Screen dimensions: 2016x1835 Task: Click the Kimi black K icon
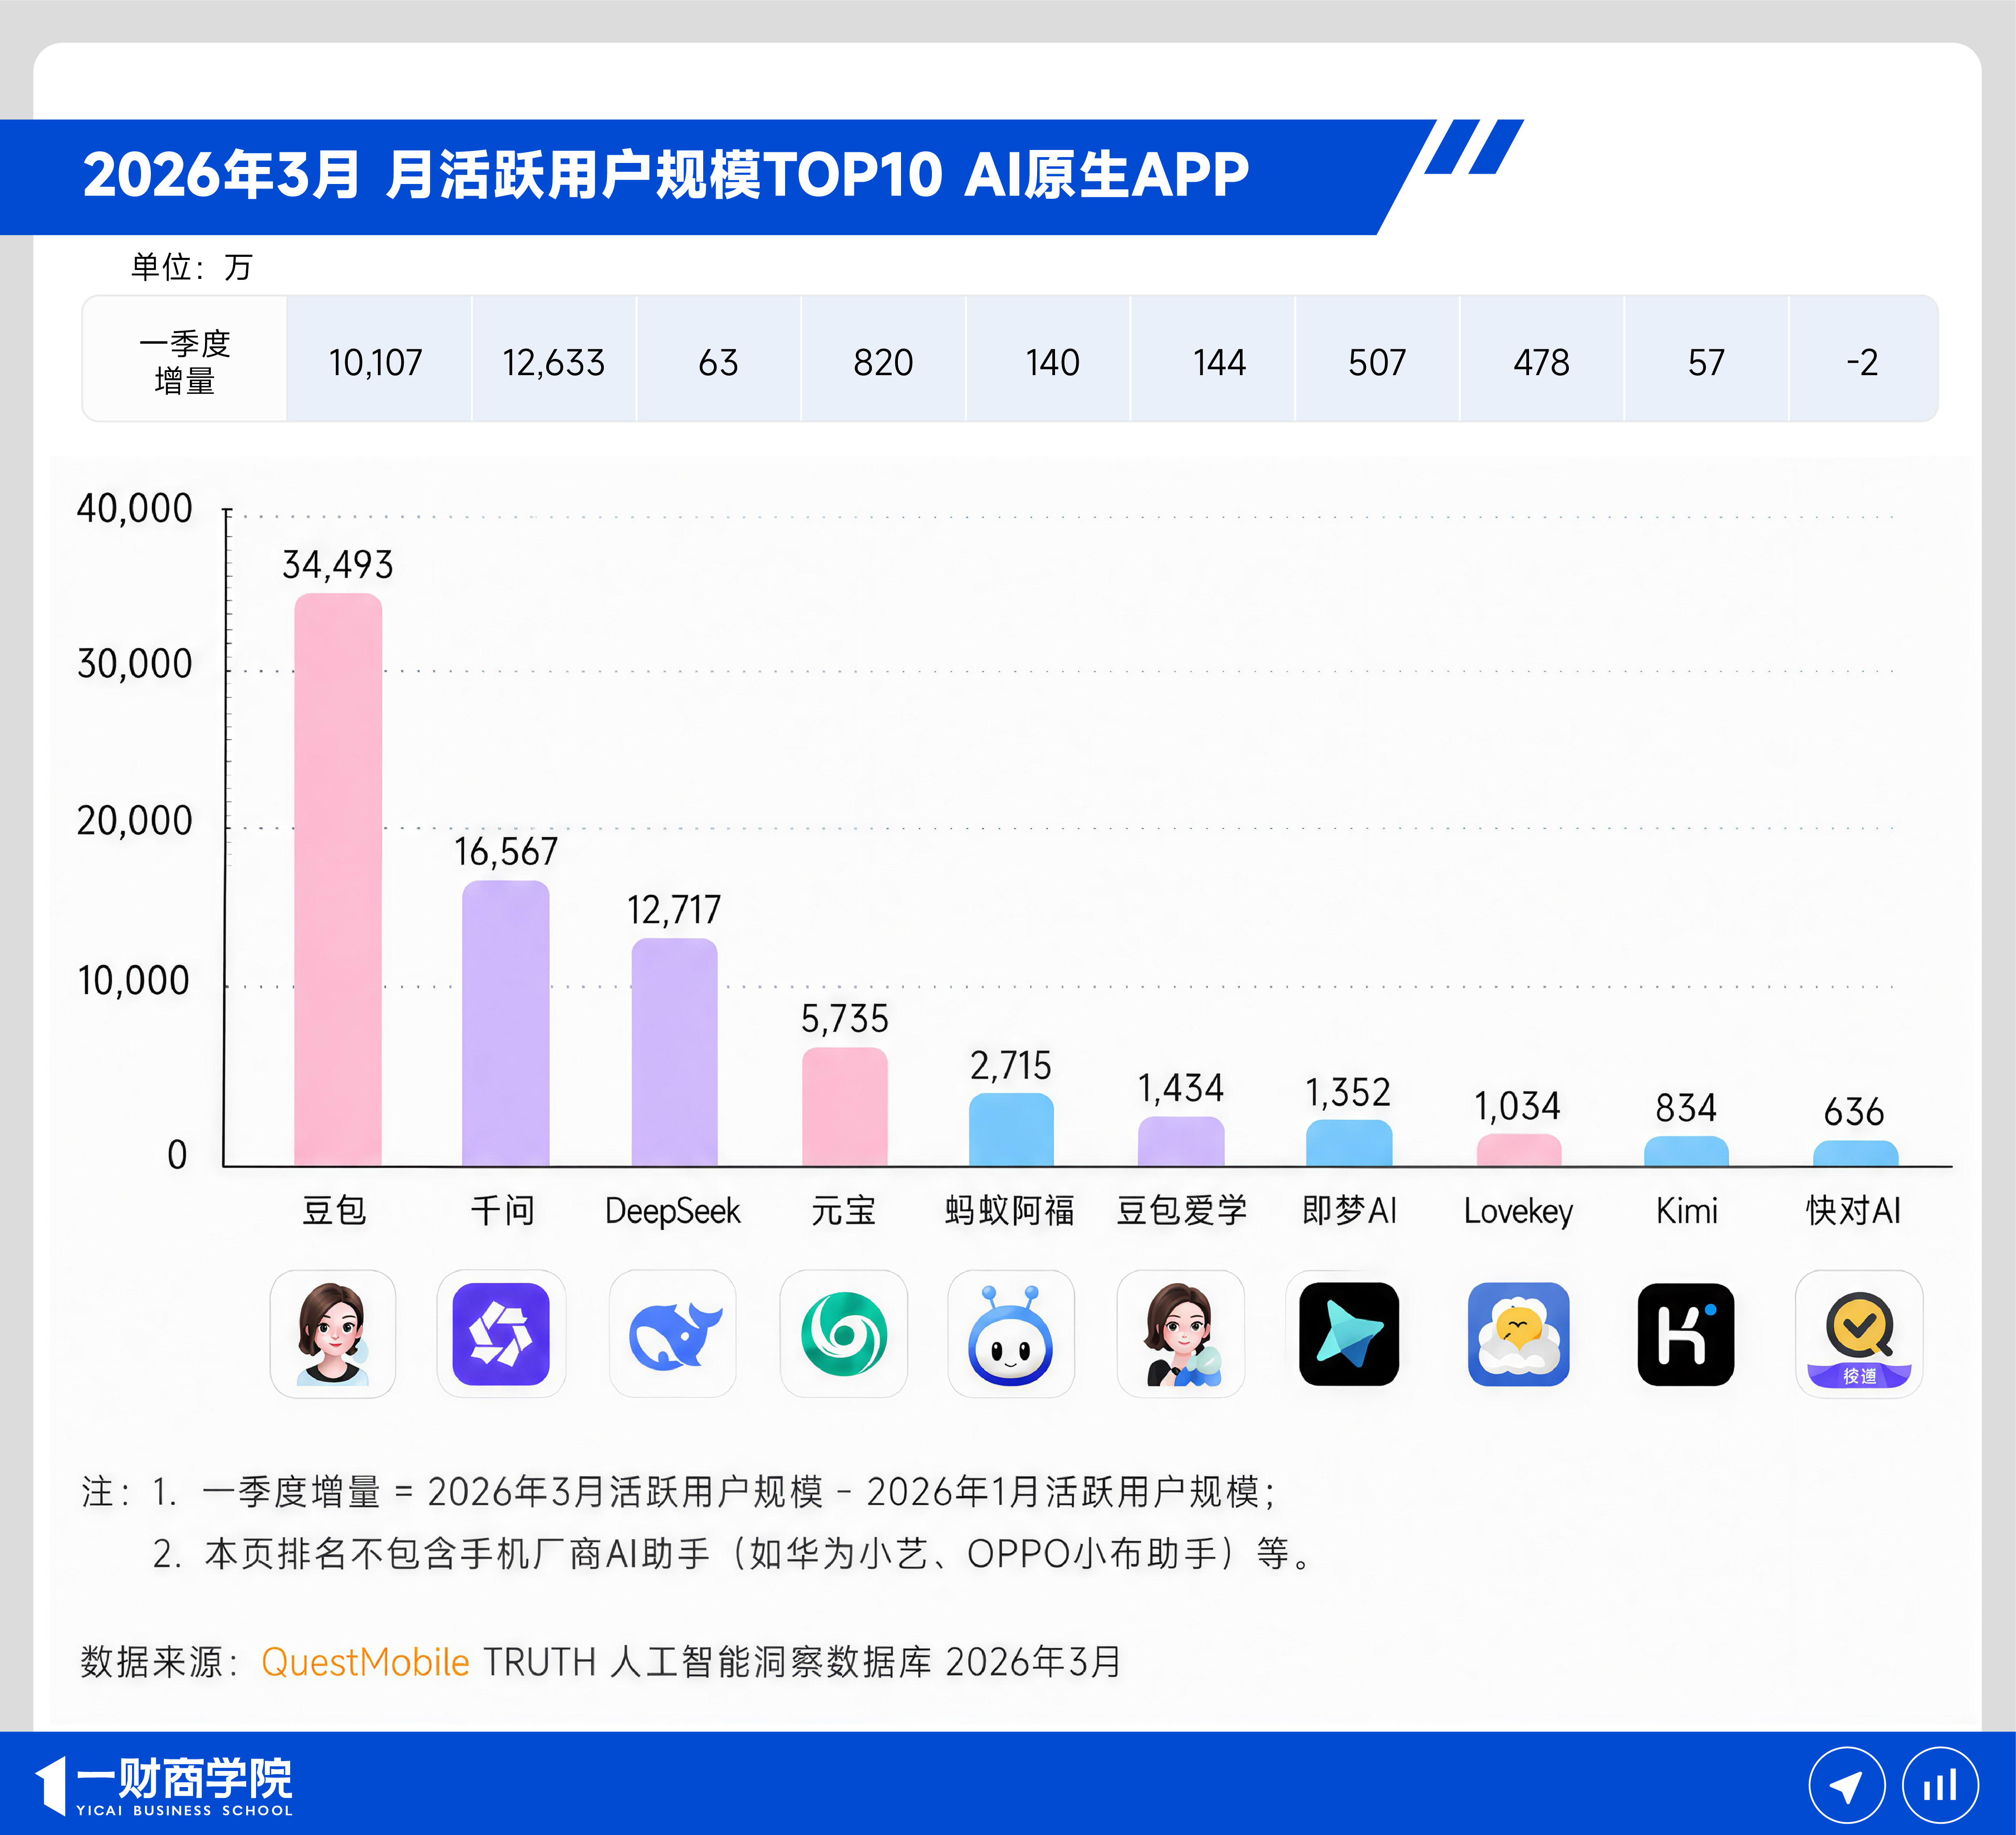[1686, 1333]
